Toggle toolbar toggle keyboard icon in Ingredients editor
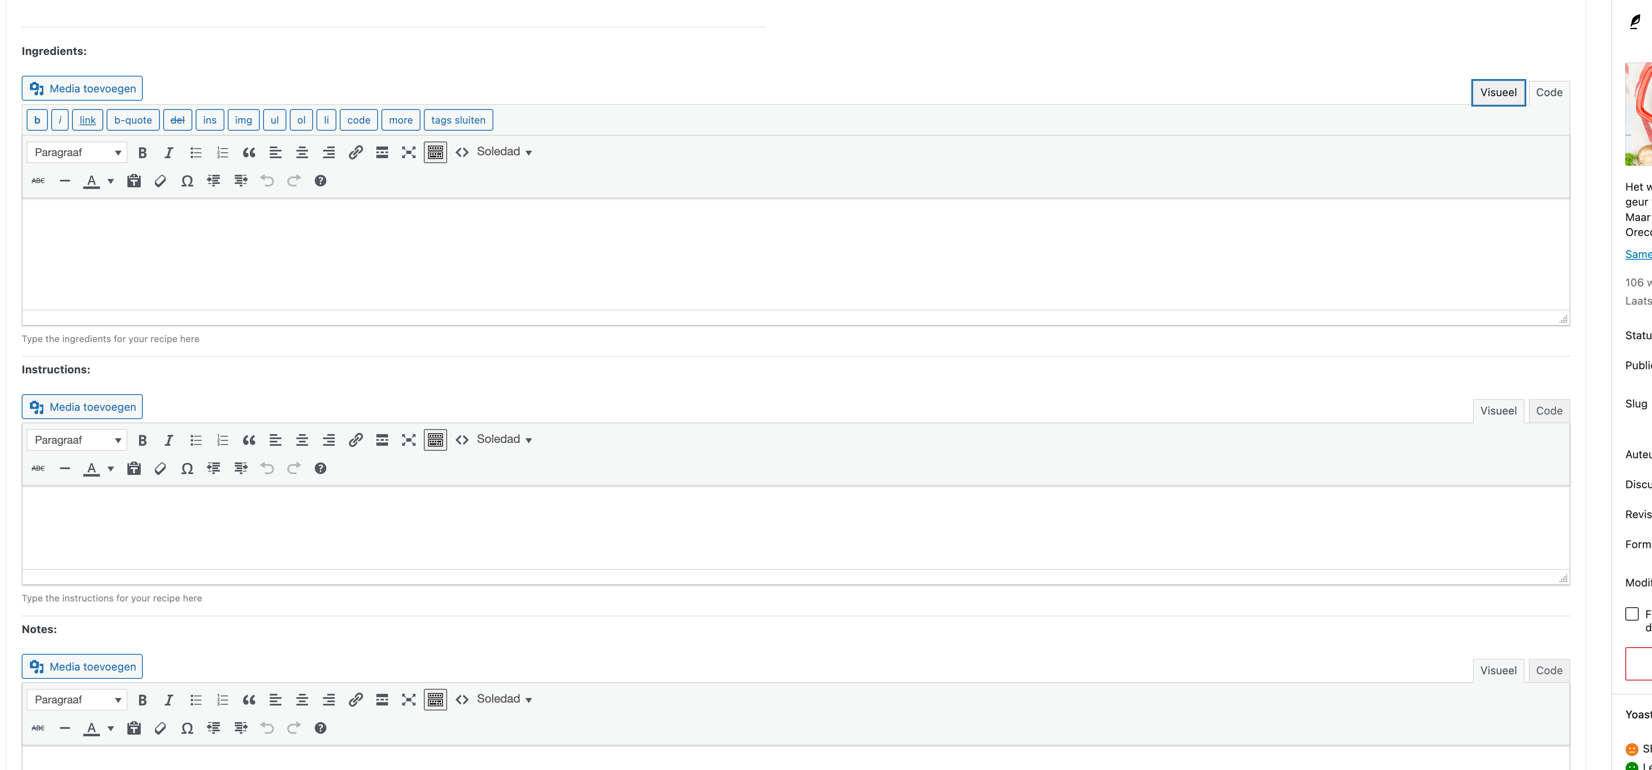 [x=435, y=153]
